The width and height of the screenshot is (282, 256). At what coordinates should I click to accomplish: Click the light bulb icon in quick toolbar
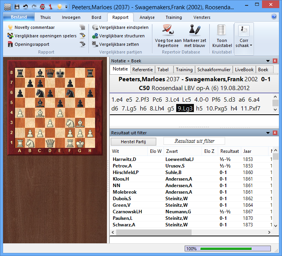pos(59,7)
